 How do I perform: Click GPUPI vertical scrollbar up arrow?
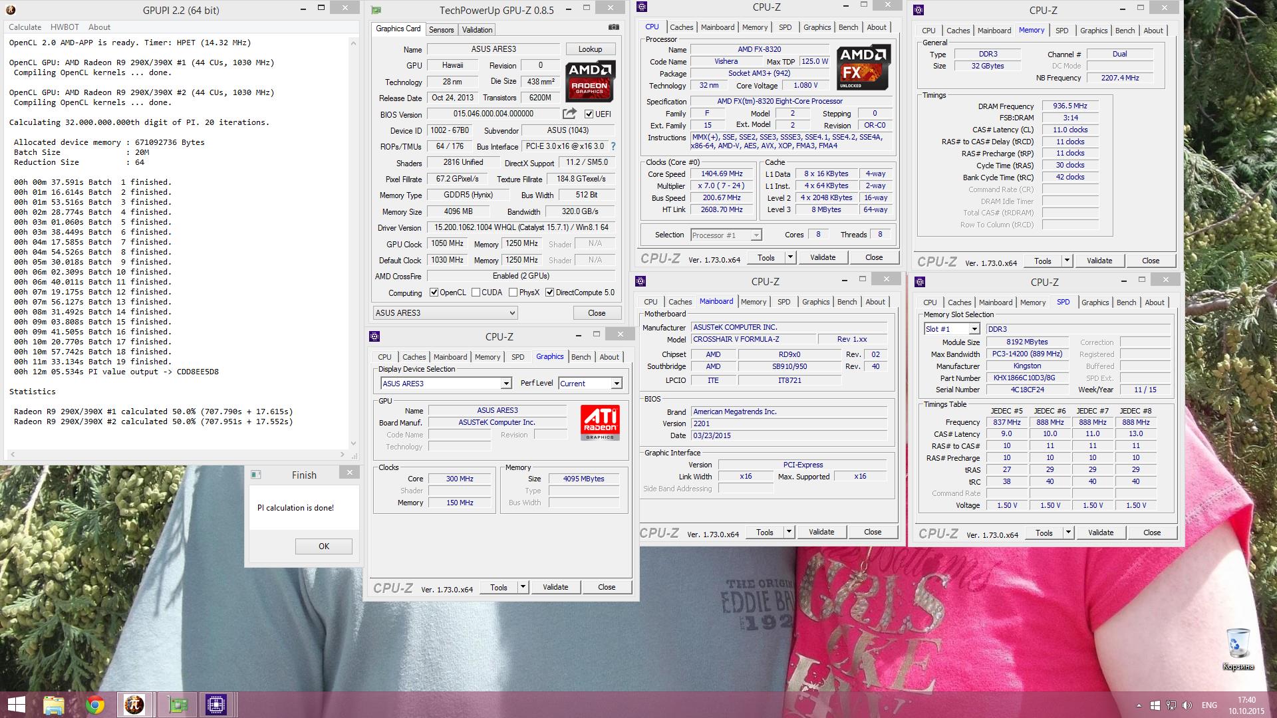tap(353, 42)
